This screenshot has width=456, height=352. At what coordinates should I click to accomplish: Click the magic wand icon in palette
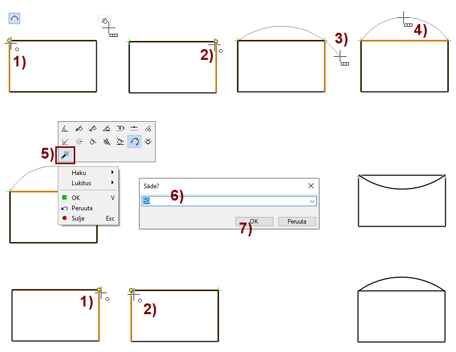[x=65, y=155]
